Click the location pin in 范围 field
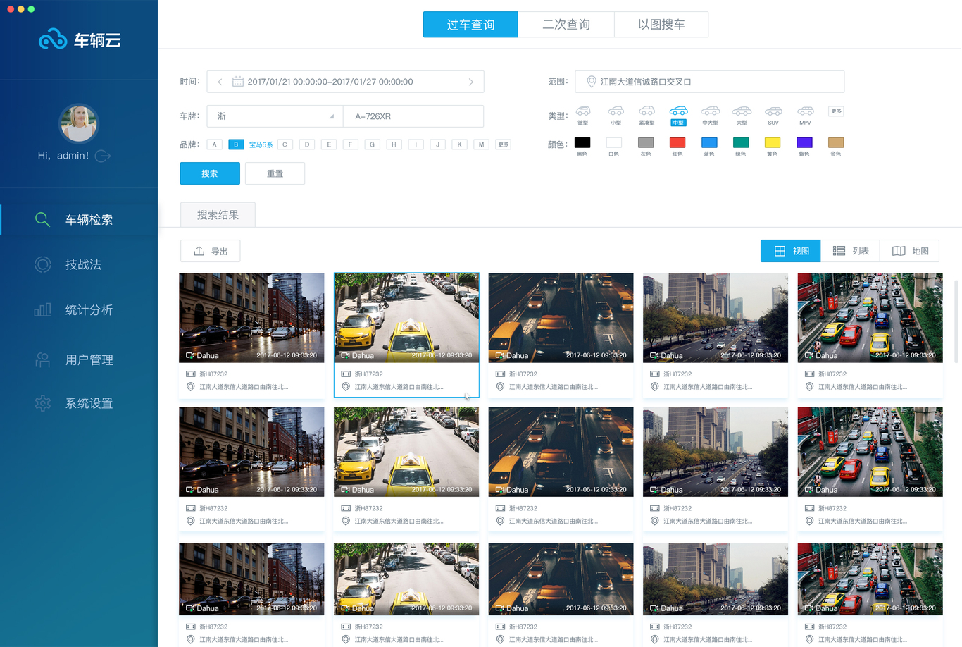This screenshot has height=647, width=962. coord(592,82)
